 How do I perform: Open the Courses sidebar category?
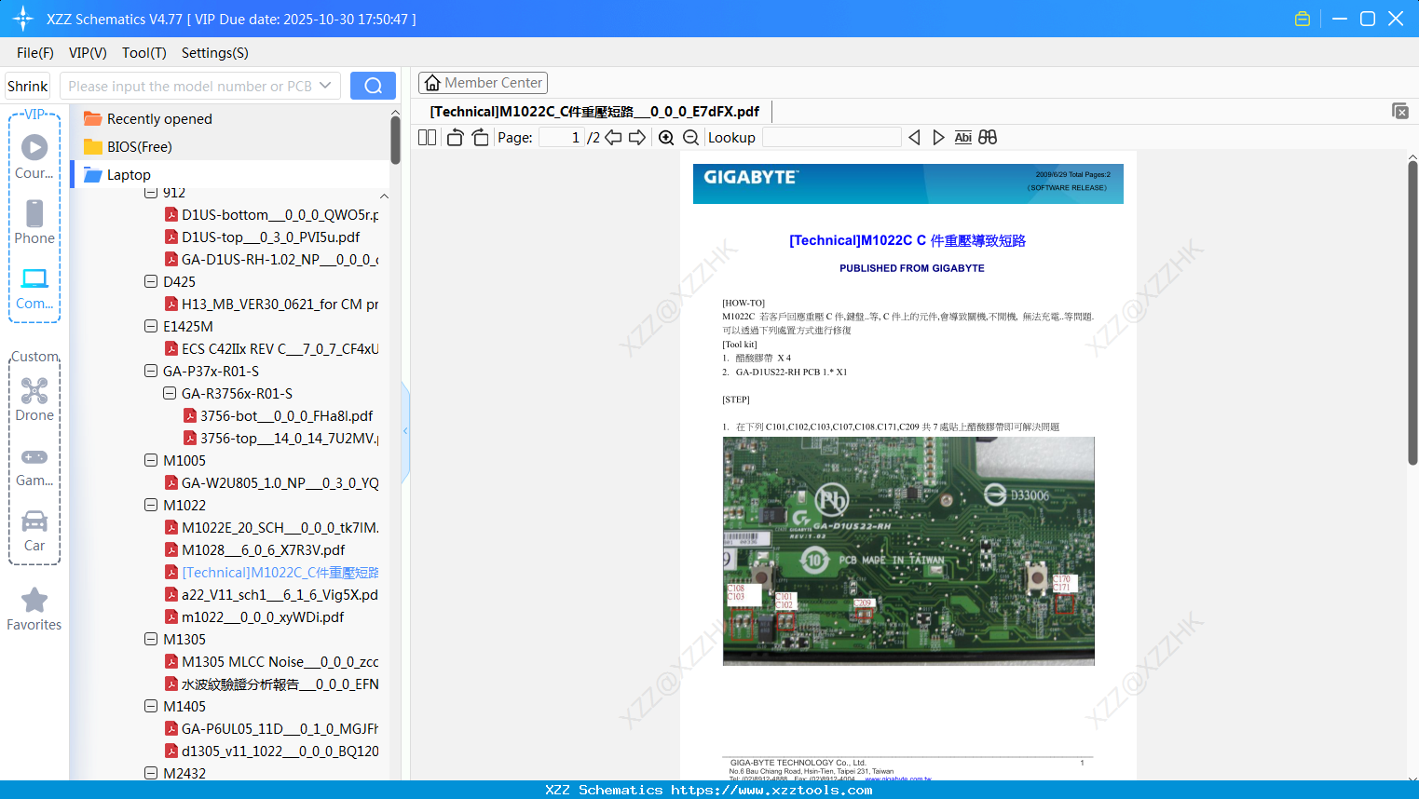34,156
